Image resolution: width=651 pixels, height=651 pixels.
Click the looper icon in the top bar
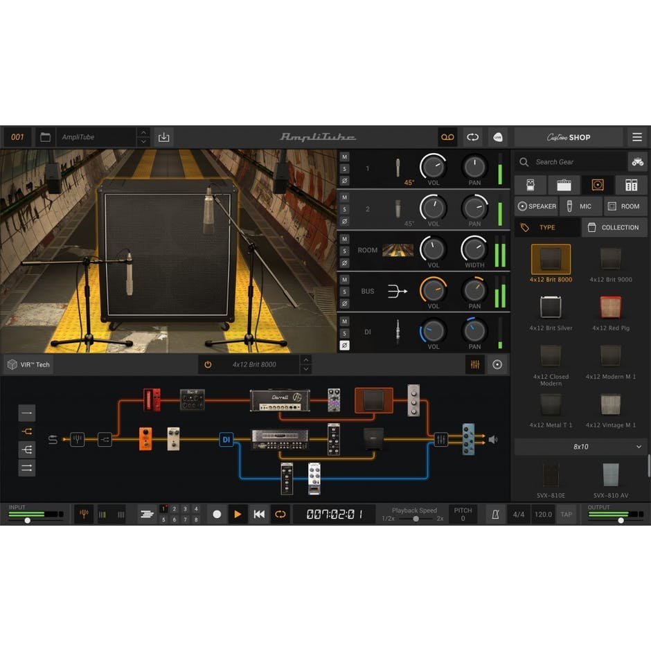click(x=447, y=137)
